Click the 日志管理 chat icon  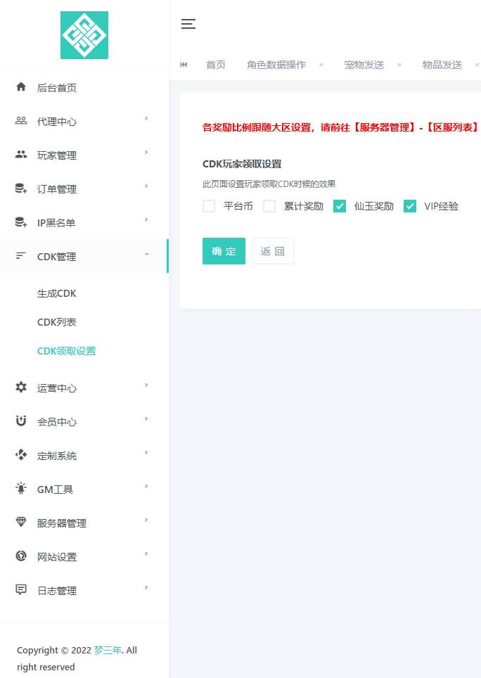coord(20,589)
